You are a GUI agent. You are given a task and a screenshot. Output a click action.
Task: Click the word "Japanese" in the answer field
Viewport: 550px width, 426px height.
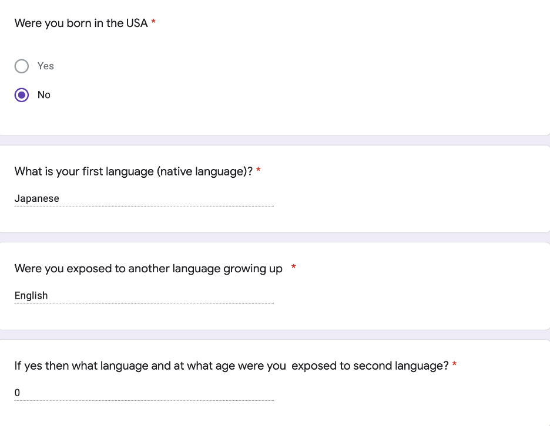point(37,199)
